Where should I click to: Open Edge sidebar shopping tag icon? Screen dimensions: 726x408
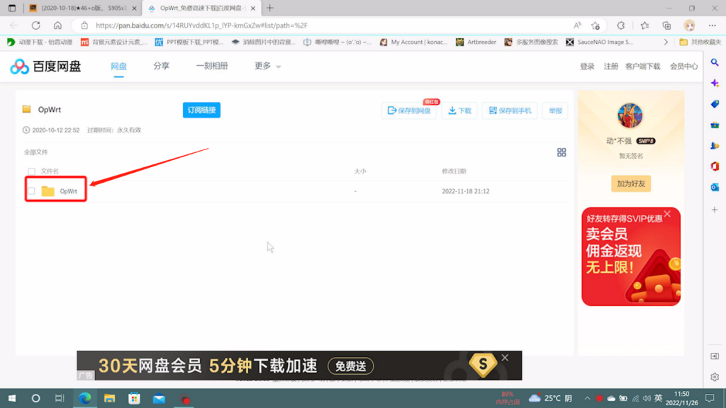tap(715, 104)
